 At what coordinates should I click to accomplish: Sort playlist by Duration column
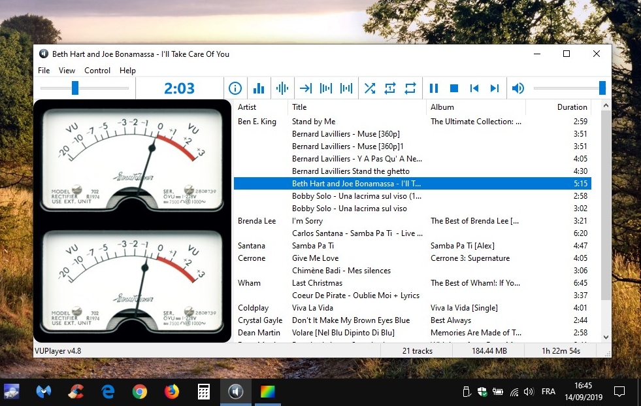(559, 107)
